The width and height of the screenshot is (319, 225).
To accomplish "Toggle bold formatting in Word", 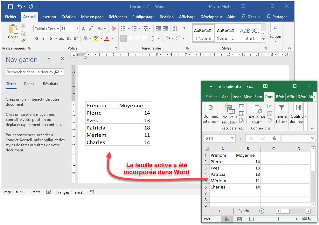I will (x=37, y=38).
